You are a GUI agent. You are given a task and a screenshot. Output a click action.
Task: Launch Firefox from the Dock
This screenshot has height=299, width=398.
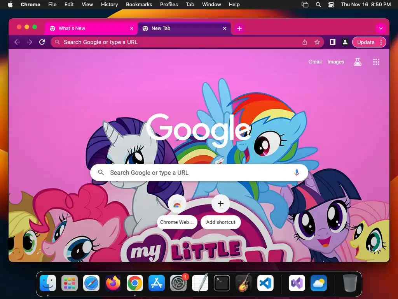pos(113,283)
